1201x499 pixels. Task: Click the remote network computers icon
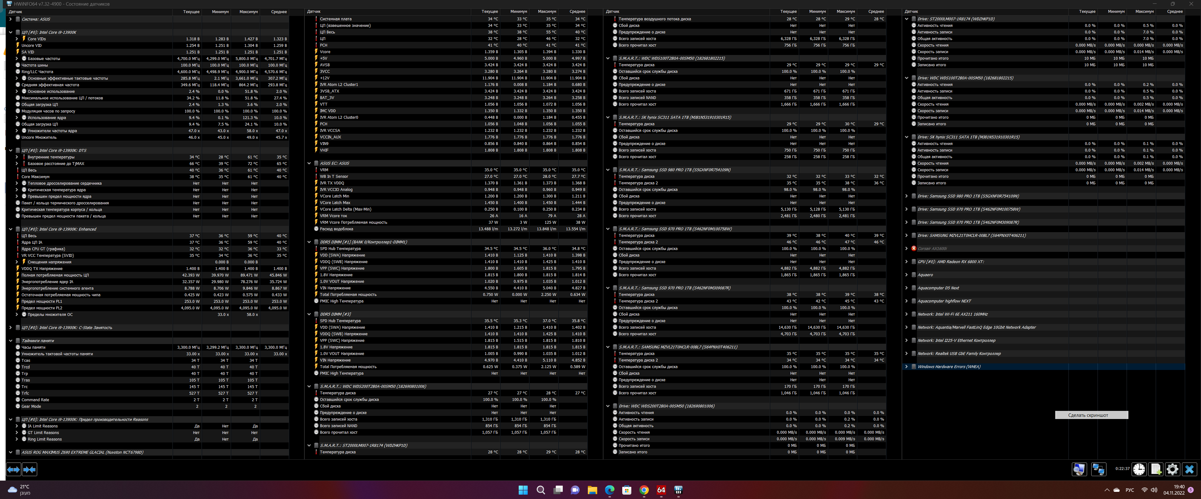coord(1098,469)
